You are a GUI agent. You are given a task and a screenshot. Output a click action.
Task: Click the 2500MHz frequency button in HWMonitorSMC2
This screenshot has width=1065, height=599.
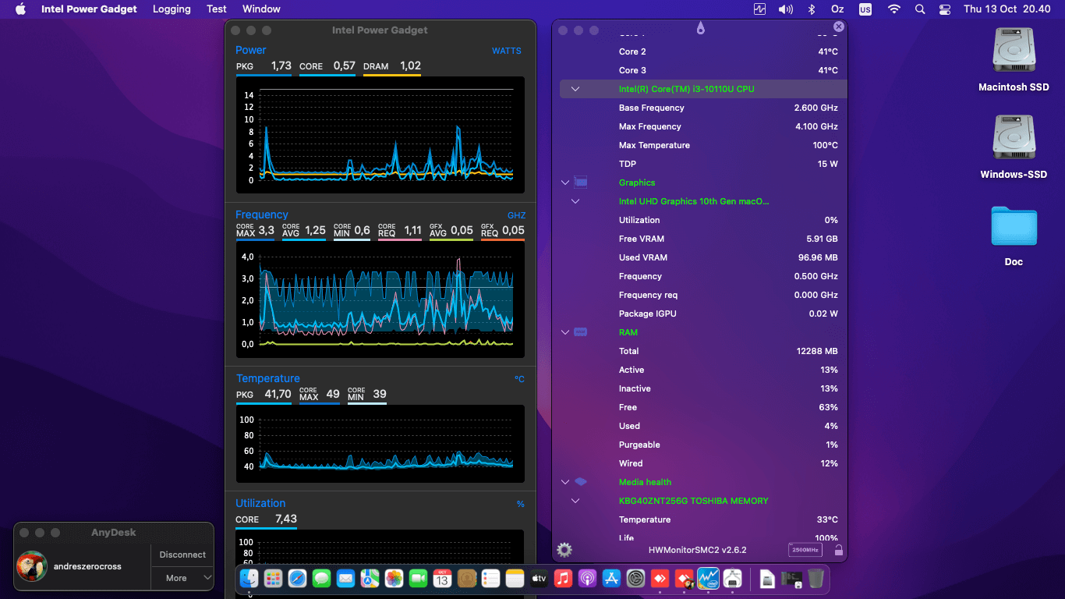(x=804, y=550)
